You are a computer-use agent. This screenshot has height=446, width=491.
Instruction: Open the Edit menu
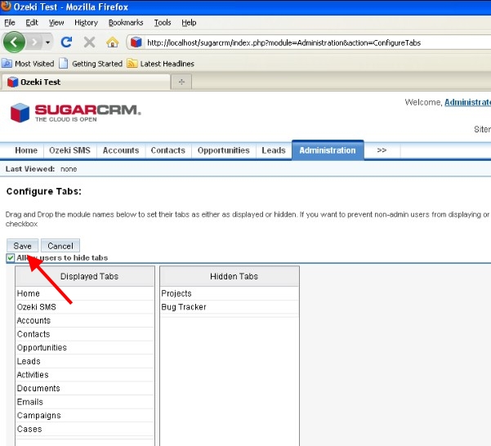pos(32,23)
